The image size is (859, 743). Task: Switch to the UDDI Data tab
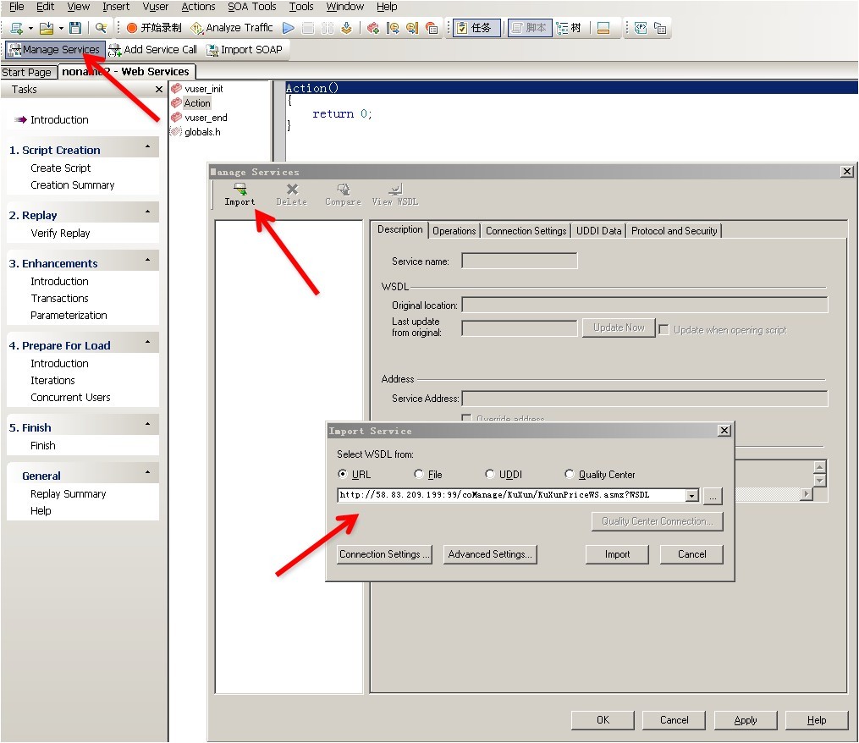click(x=599, y=231)
